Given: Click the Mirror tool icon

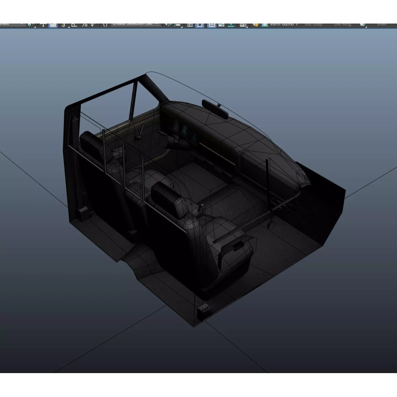Looking at the screenshot, I should tap(168, 25).
